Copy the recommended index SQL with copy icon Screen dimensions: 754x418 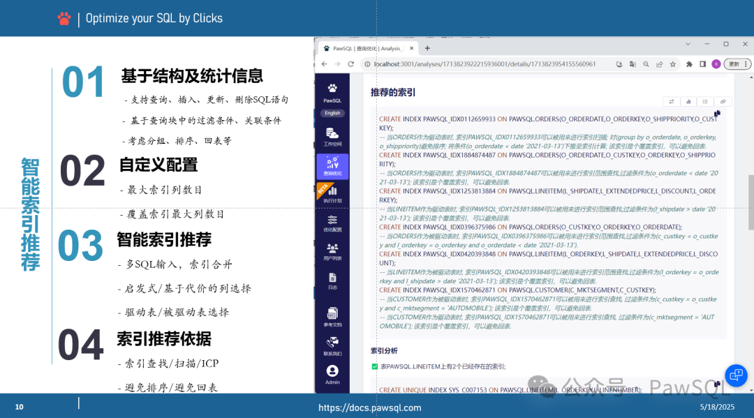(x=717, y=114)
